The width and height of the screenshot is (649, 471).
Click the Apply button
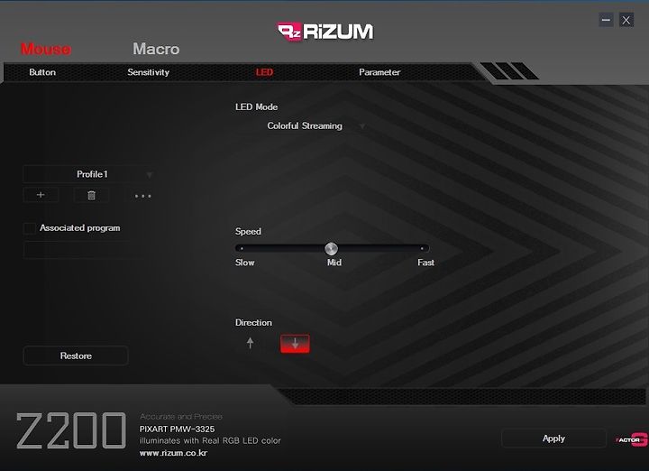tap(553, 439)
